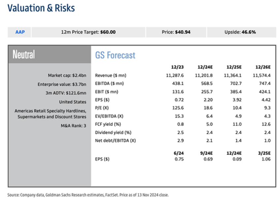Click the Source footnote line
The image size is (280, 201).
[88, 195]
